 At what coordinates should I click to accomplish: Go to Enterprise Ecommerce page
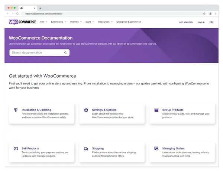click(x=129, y=22)
